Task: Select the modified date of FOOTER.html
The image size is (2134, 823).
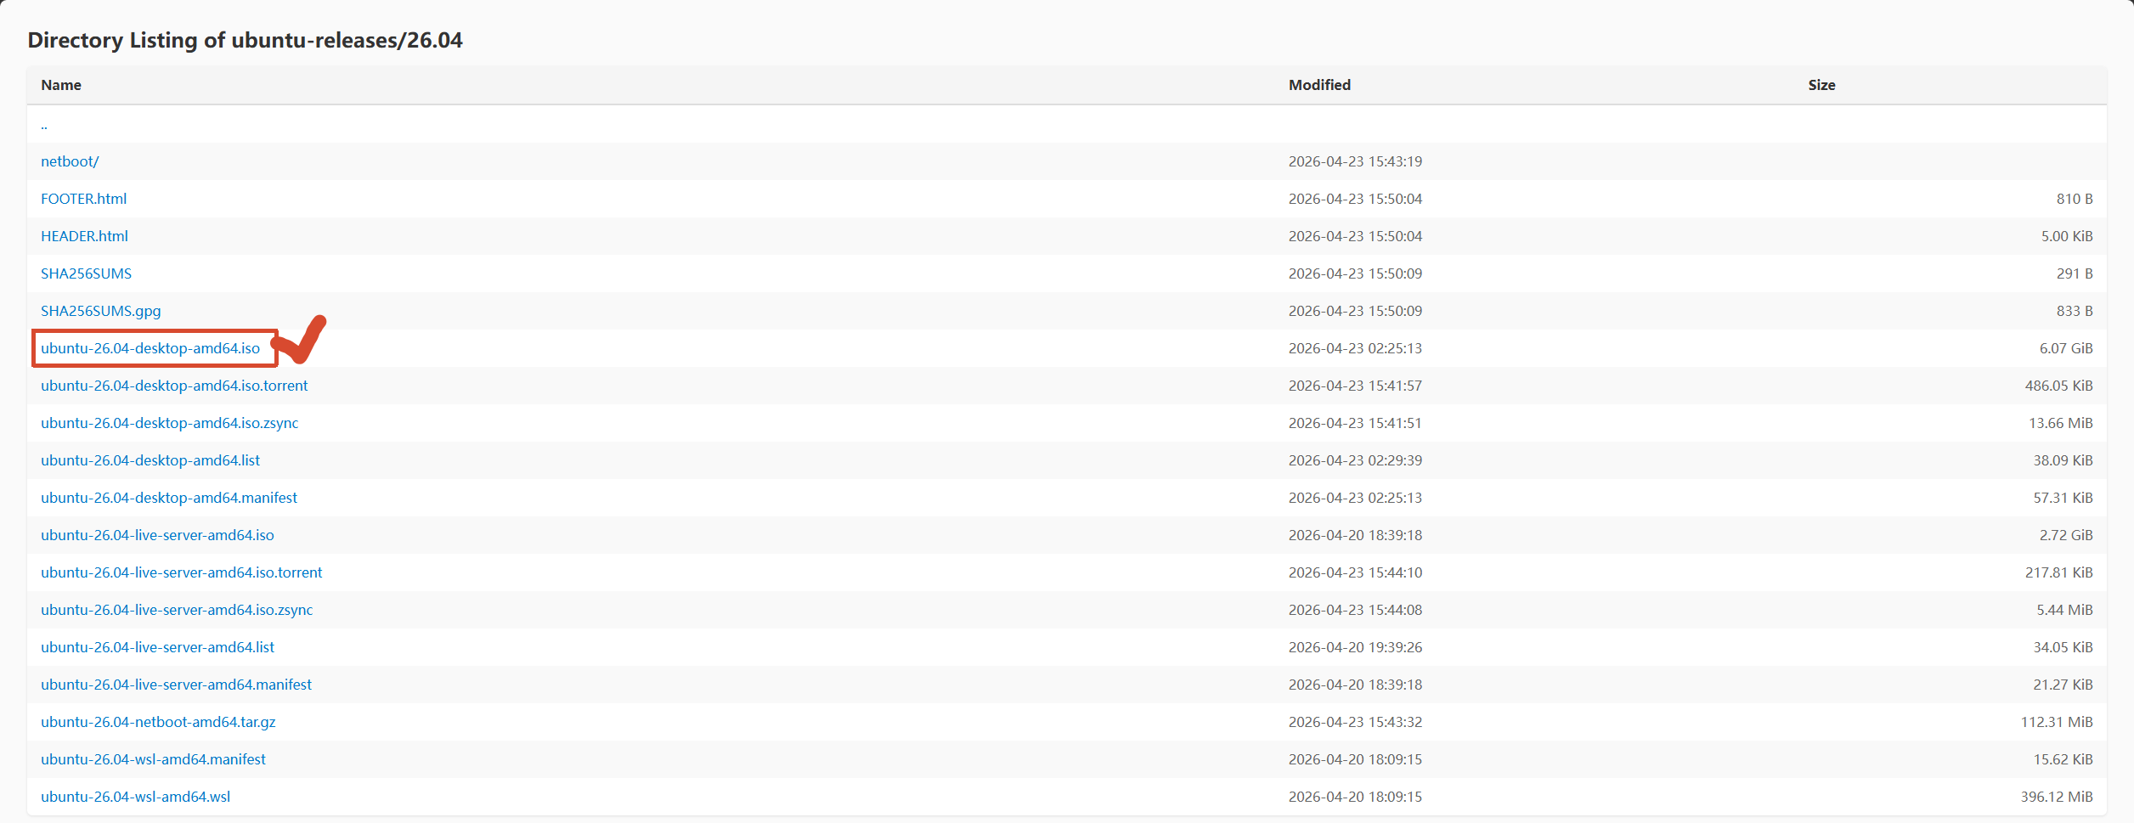Action: pos(1355,199)
